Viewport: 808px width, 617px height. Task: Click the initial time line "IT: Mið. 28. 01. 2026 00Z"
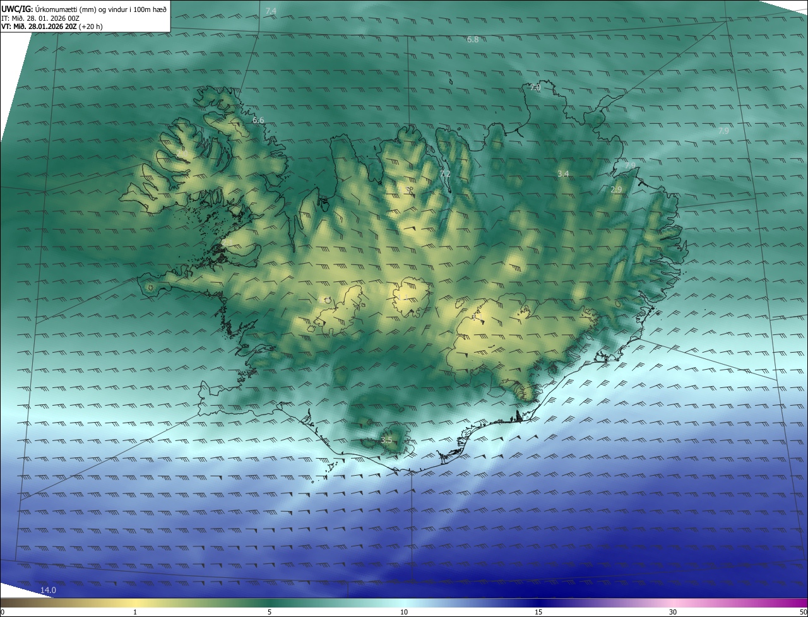(x=42, y=18)
